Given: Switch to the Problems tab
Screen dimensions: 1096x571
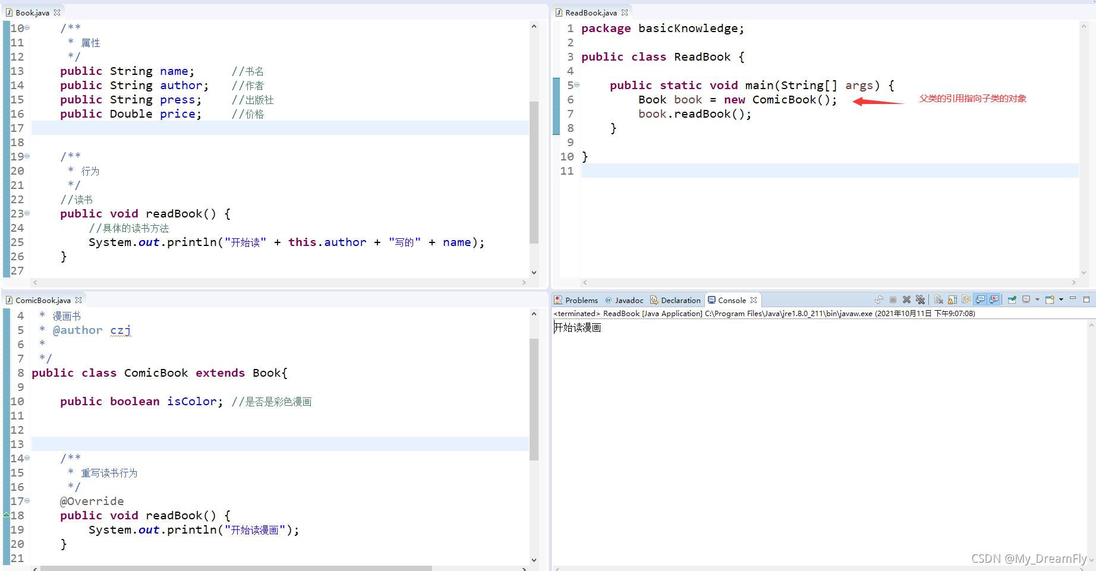Looking at the screenshot, I should (576, 300).
